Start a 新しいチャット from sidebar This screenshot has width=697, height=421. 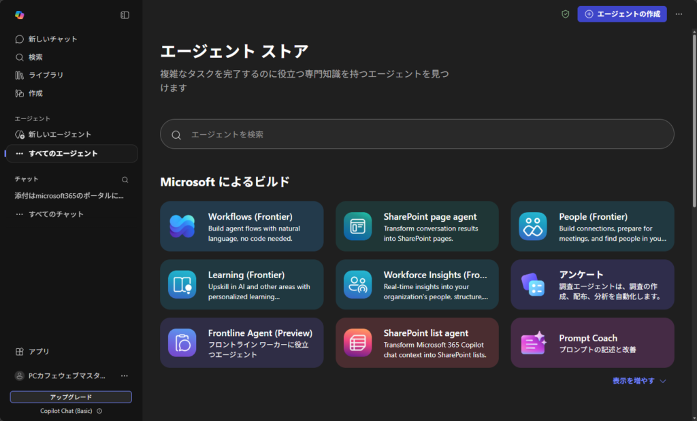[52, 39]
